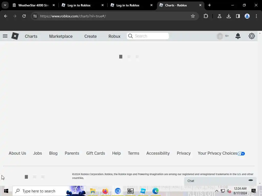The image size is (262, 196).
Task: Click the user avatar thumbnail in header
Action: click(220, 36)
